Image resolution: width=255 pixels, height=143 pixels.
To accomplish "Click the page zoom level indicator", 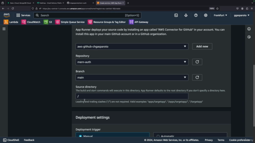I will (212, 8).
